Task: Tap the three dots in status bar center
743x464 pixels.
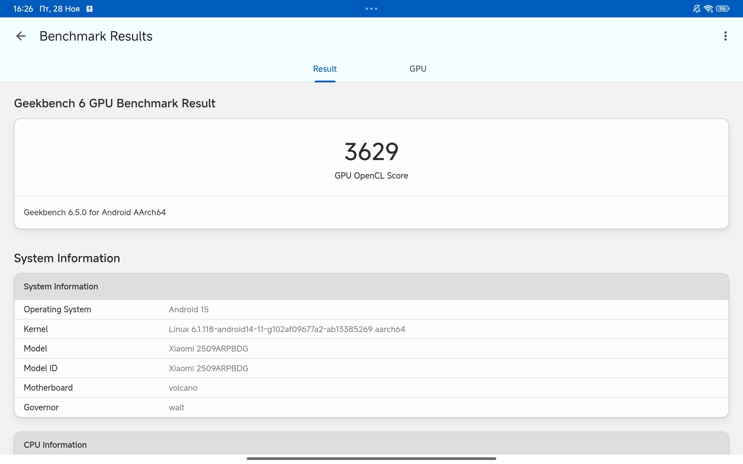Action: click(371, 9)
